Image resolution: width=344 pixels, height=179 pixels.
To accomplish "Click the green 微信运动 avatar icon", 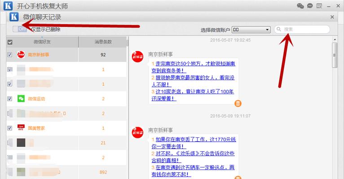I will pos(21,98).
